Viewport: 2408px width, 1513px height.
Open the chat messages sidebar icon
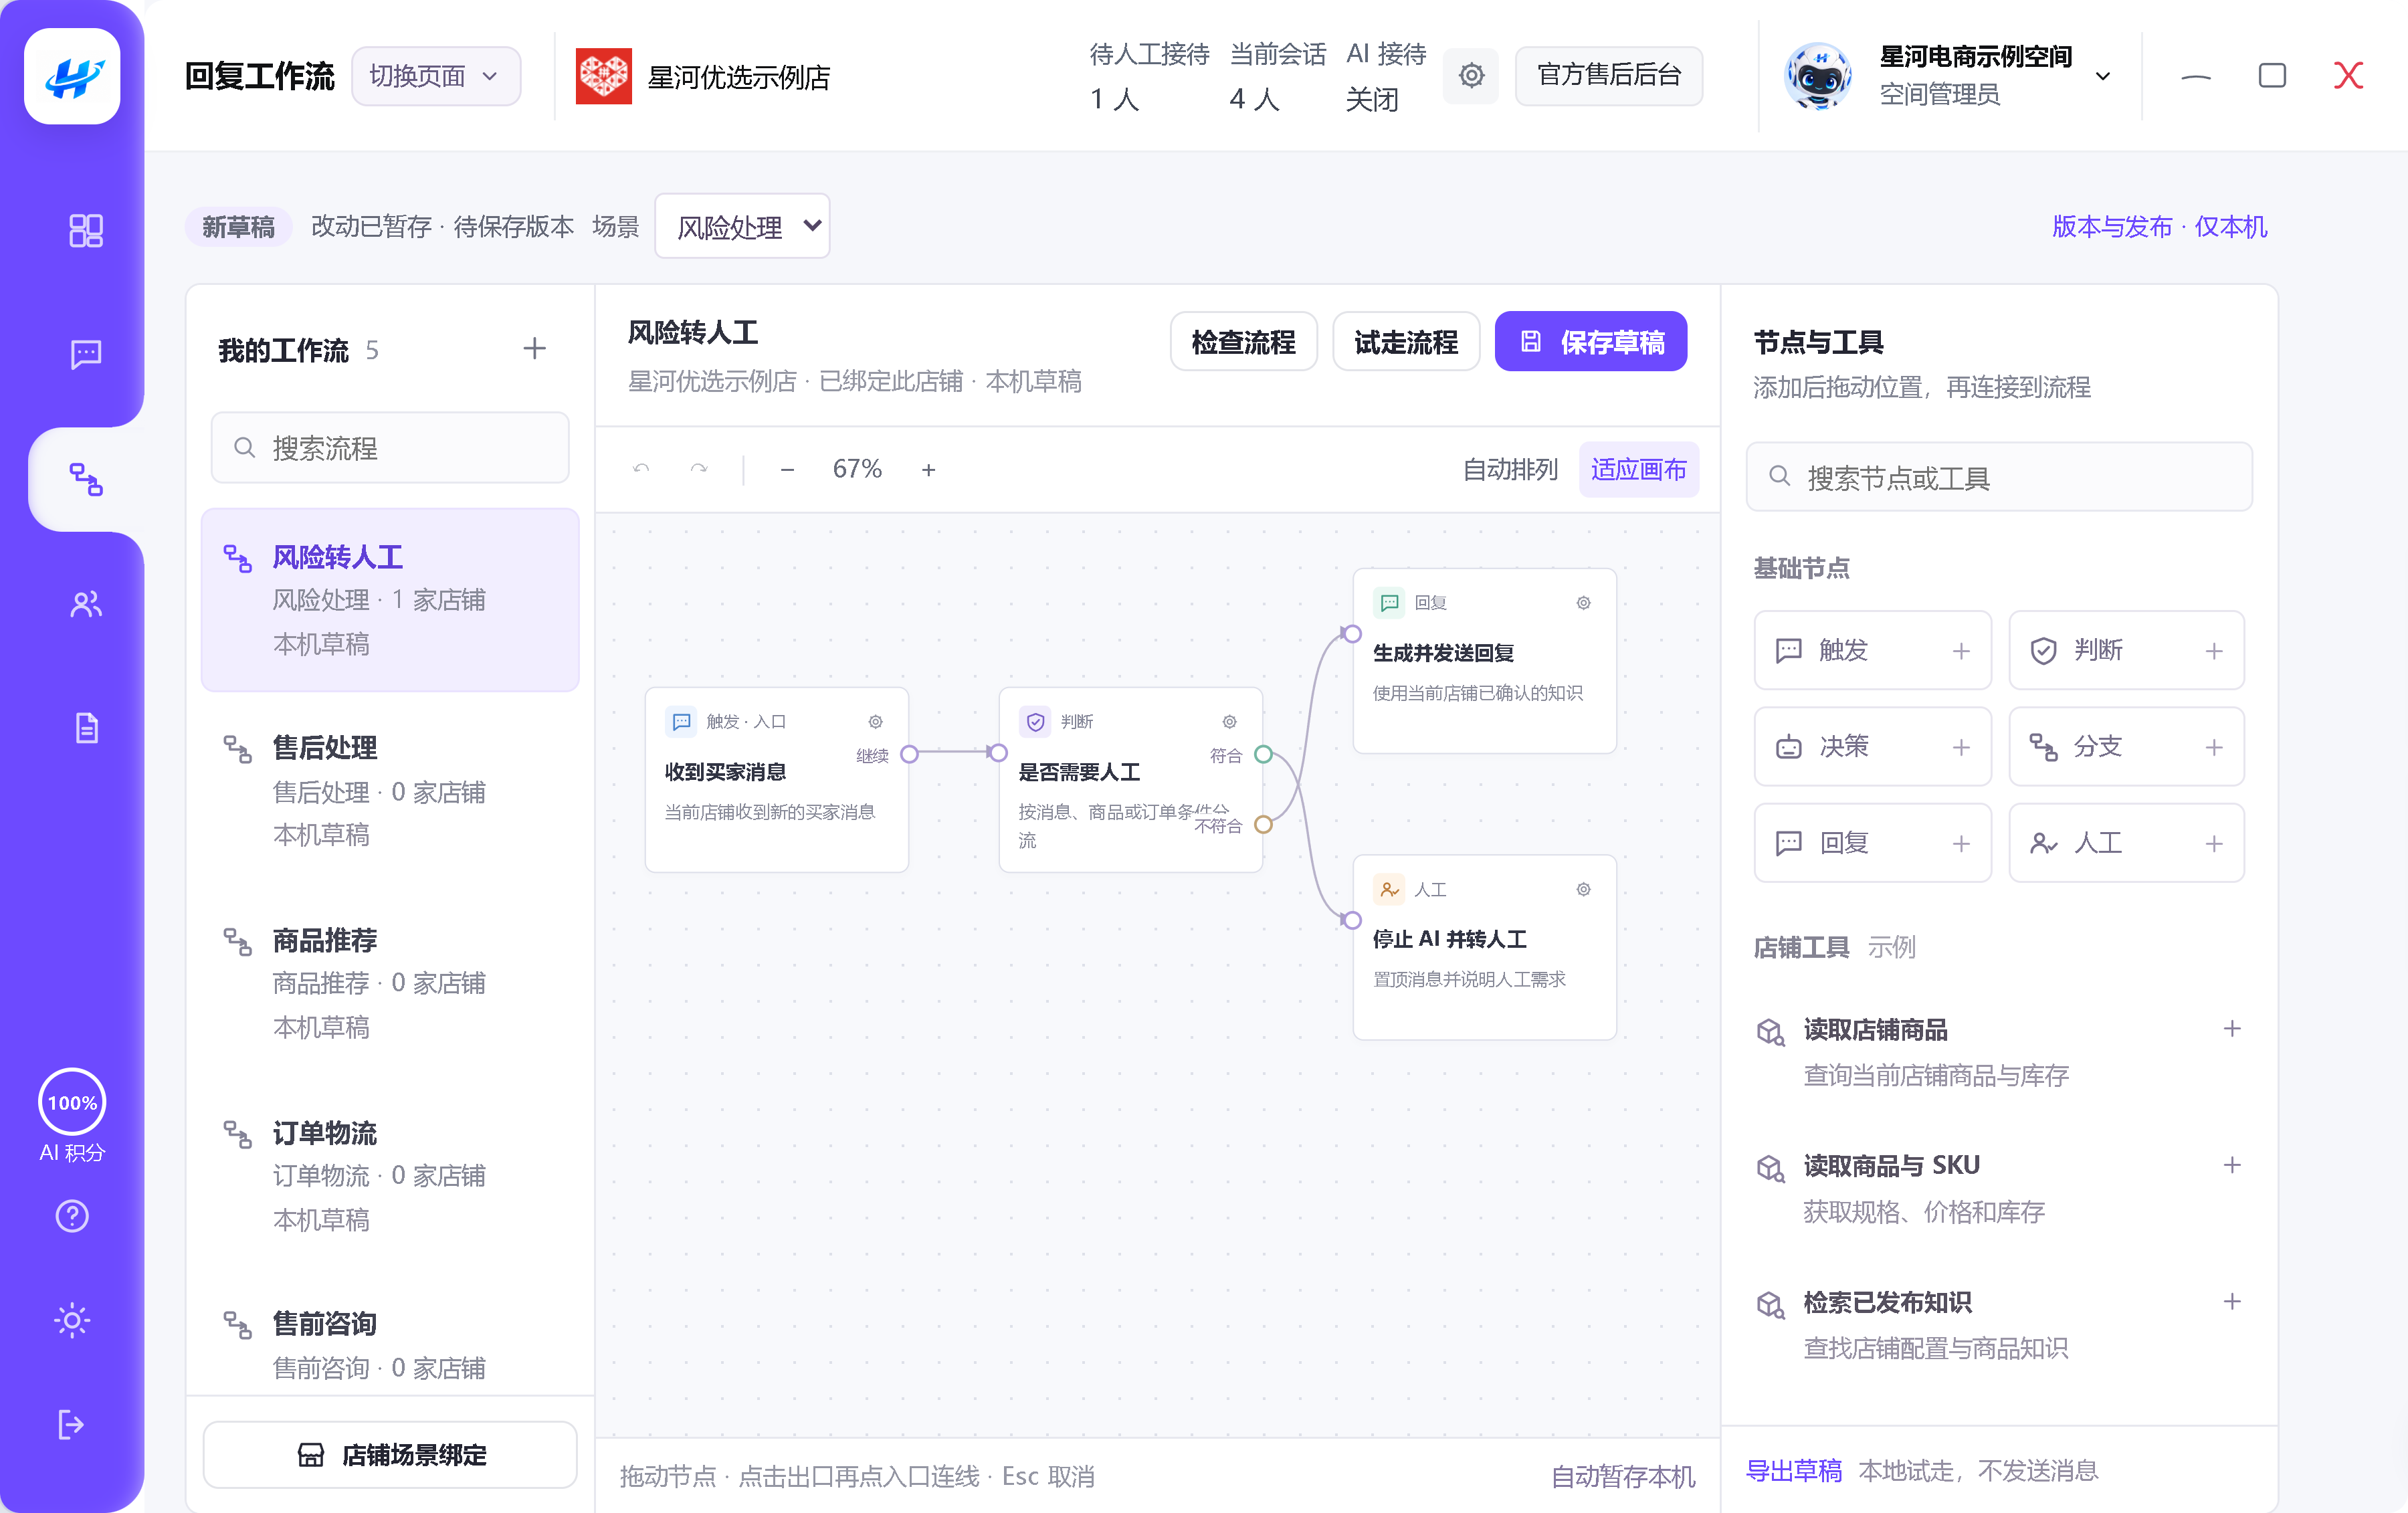[x=86, y=354]
